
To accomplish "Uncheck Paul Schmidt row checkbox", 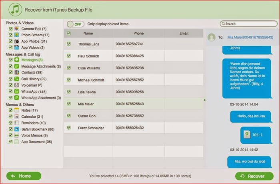I will (x=68, y=55).
